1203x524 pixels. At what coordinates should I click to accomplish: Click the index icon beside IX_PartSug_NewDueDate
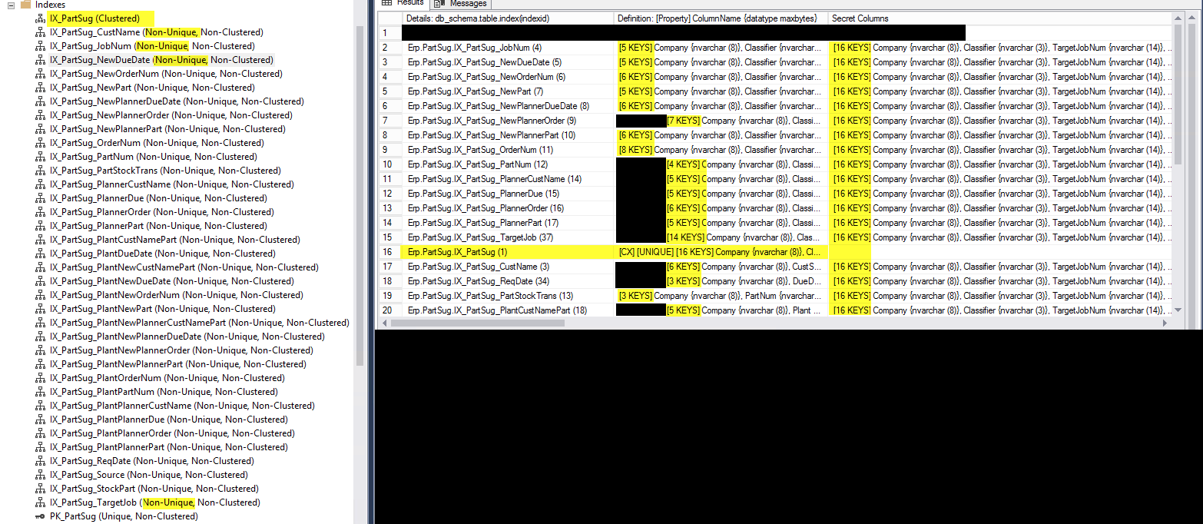click(x=41, y=60)
